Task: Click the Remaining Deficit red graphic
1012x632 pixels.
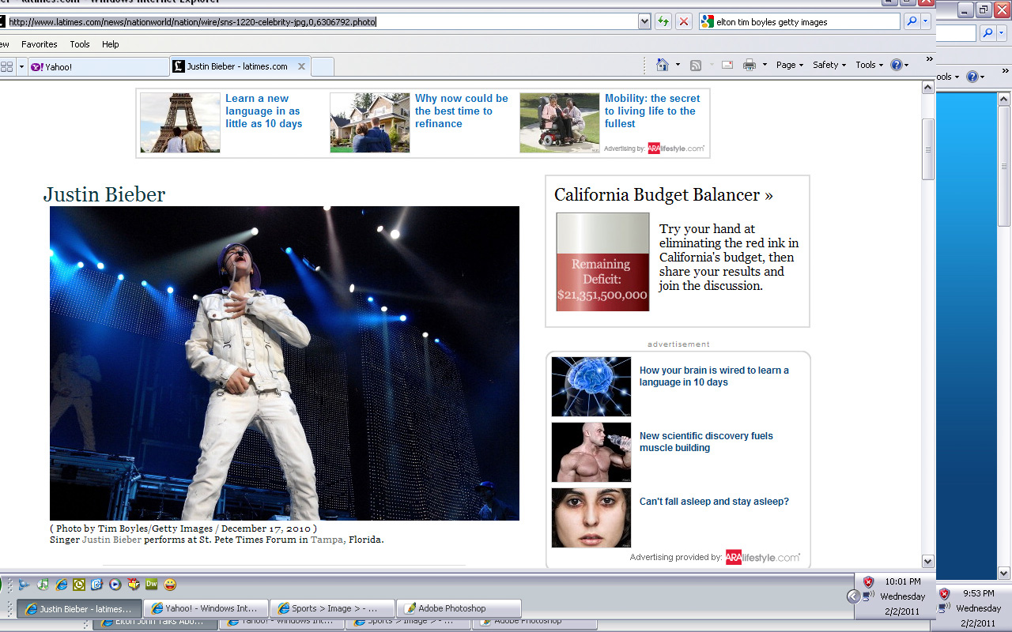Action: click(602, 261)
